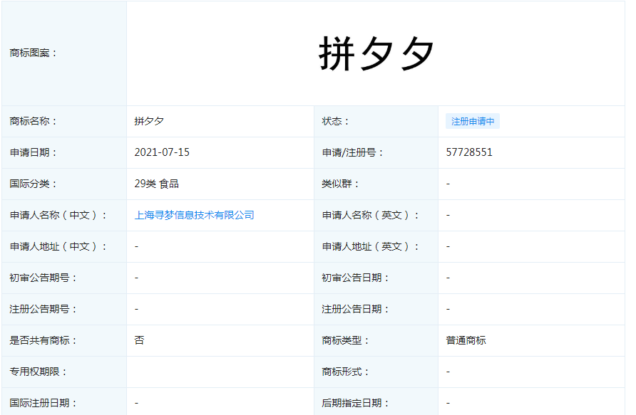Click the 申请人地址（中文） label
This screenshot has height=415, width=636.
click(x=58, y=246)
